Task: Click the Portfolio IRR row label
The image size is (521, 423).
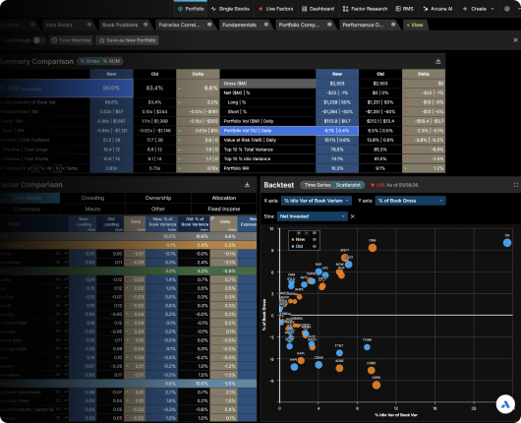Action: point(236,168)
